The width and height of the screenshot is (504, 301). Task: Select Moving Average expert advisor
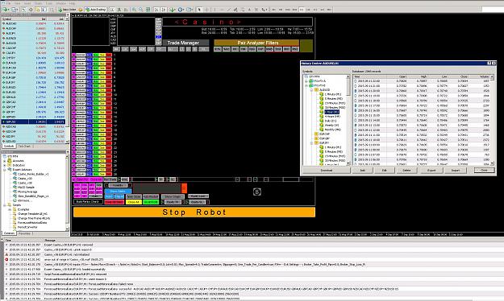click(x=27, y=192)
